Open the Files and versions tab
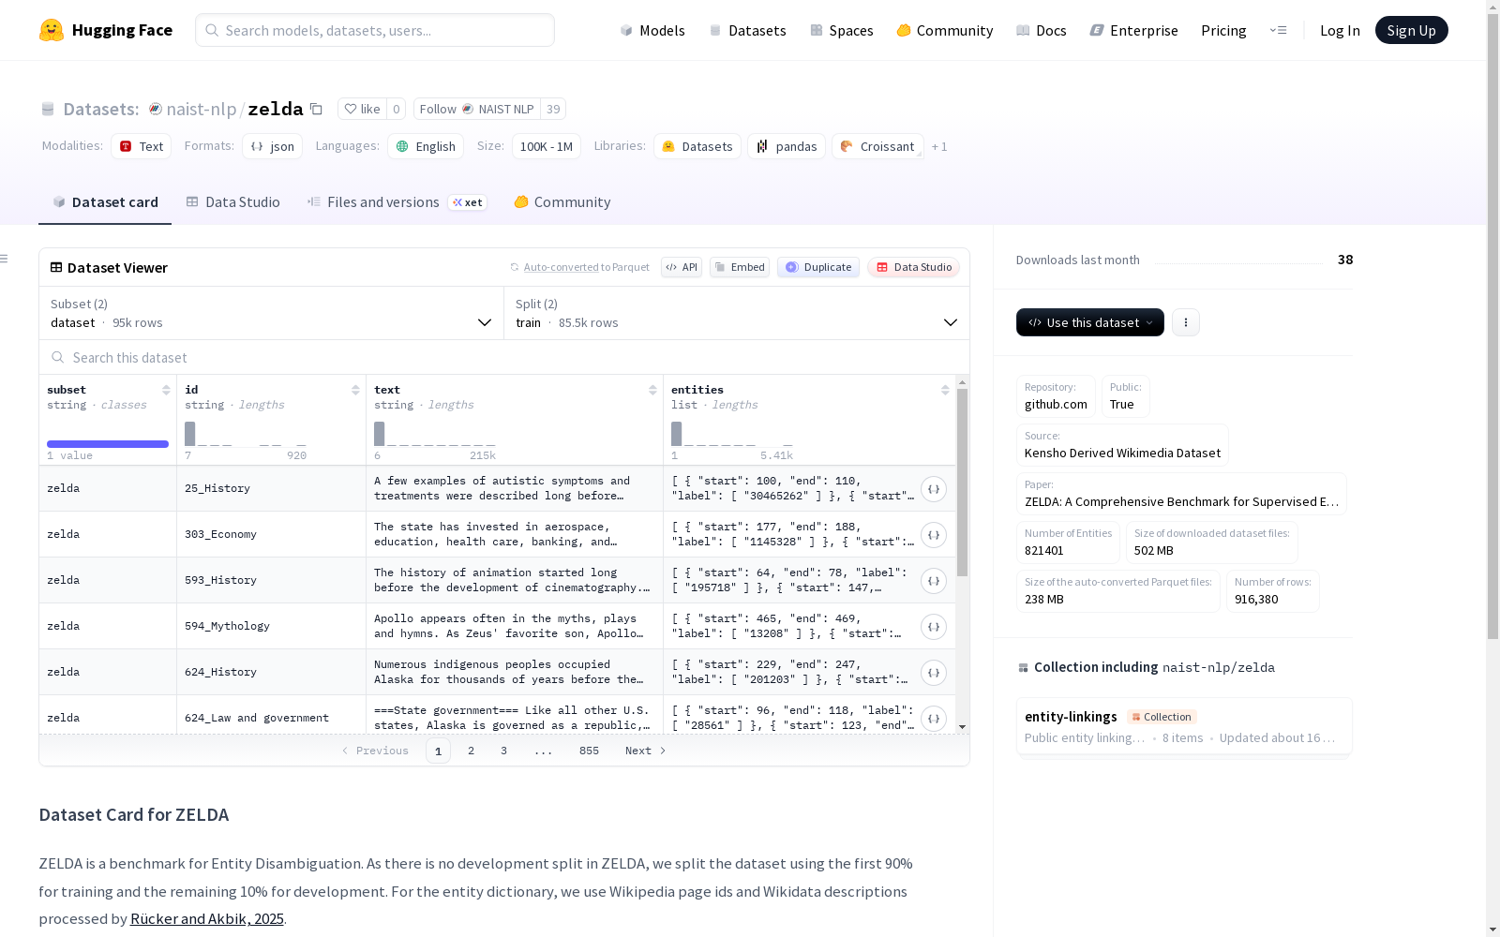This screenshot has width=1500, height=937. (x=397, y=202)
